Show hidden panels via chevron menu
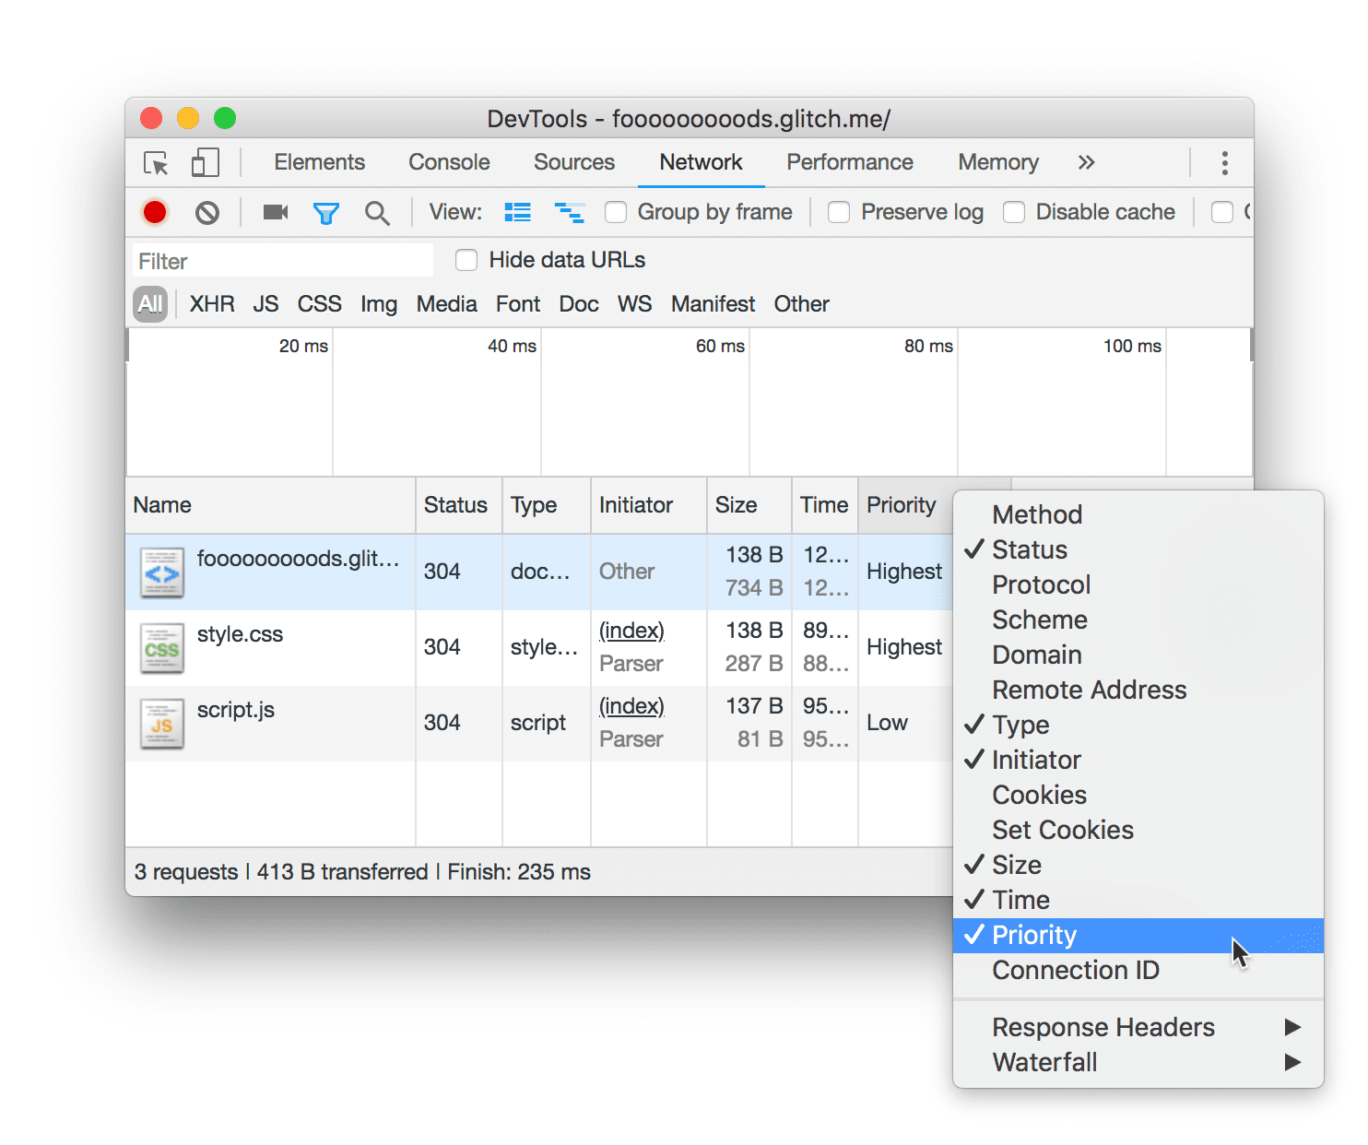 (1086, 162)
